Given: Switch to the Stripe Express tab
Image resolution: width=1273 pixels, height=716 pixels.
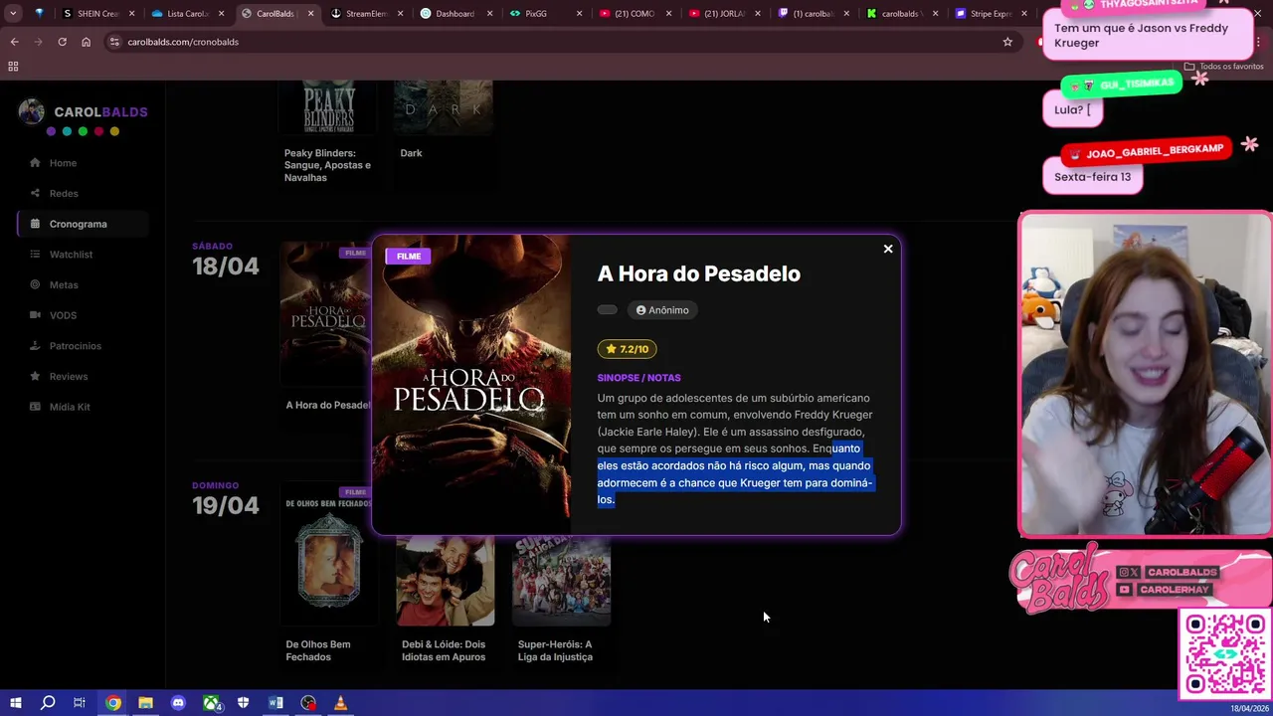Looking at the screenshot, I should [991, 14].
